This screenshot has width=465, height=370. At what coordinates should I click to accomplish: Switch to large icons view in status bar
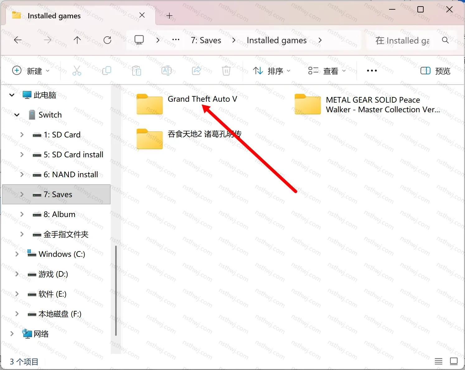pyautogui.click(x=454, y=361)
